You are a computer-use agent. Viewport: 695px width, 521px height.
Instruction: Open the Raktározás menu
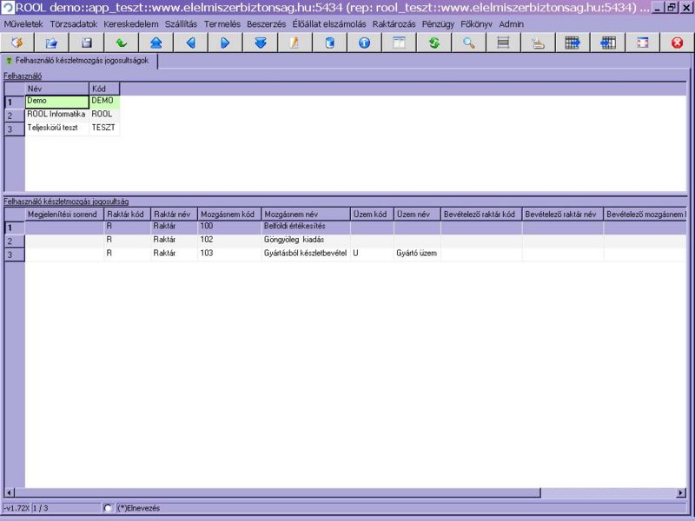tap(394, 23)
